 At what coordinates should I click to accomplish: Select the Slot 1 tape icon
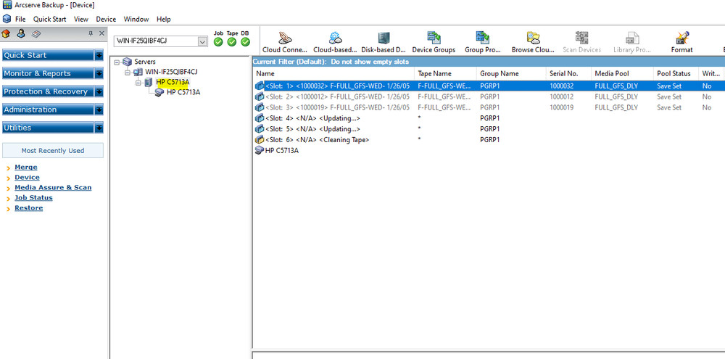tap(260, 86)
